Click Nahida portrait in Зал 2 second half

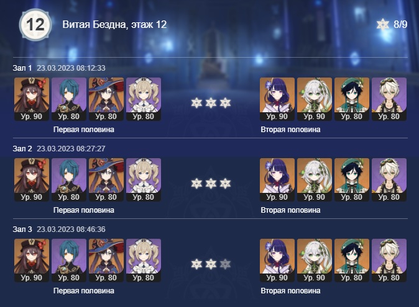[x=315, y=180]
